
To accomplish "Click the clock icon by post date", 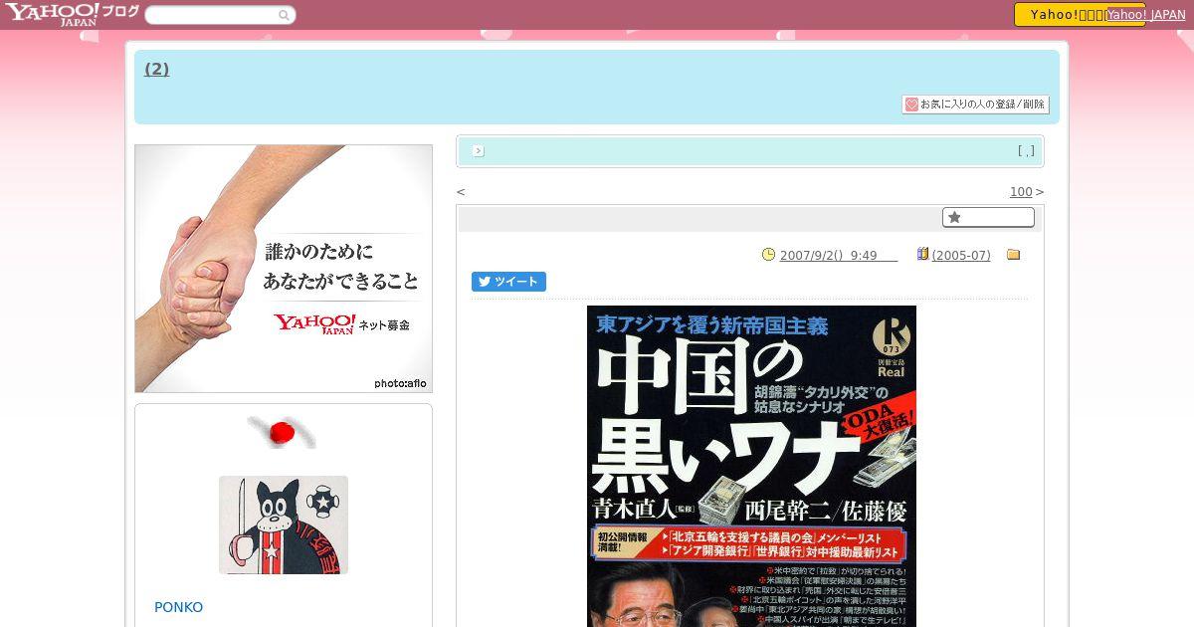I will [x=768, y=255].
